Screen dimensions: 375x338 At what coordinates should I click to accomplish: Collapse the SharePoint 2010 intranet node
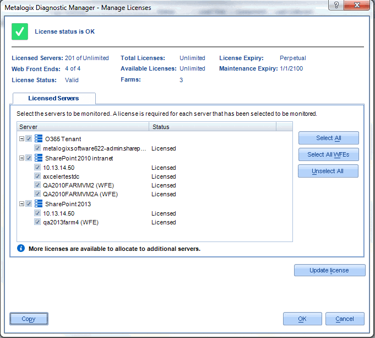[22, 158]
